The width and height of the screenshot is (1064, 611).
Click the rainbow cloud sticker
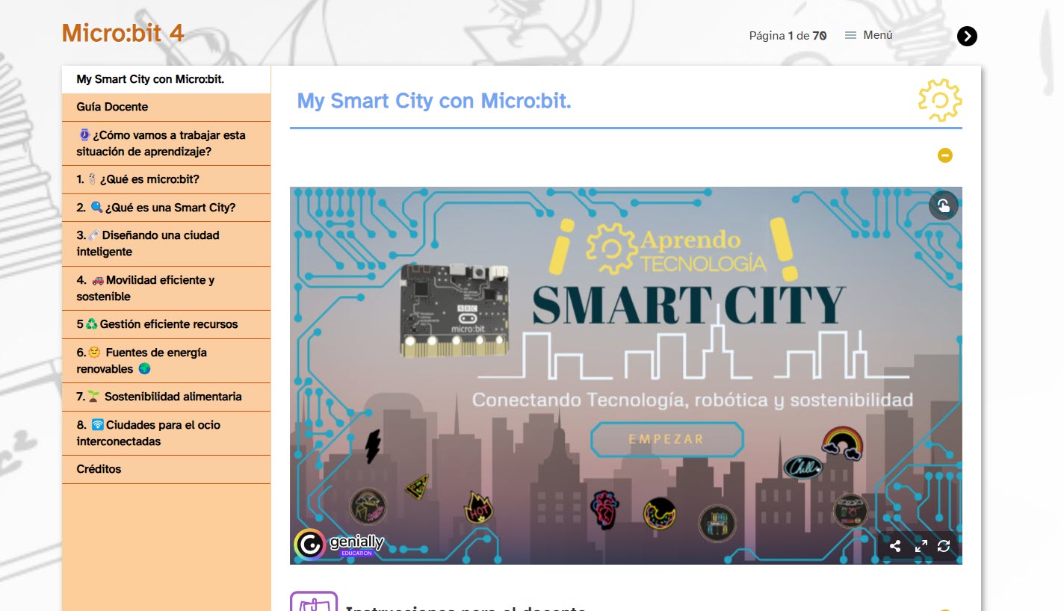(843, 442)
